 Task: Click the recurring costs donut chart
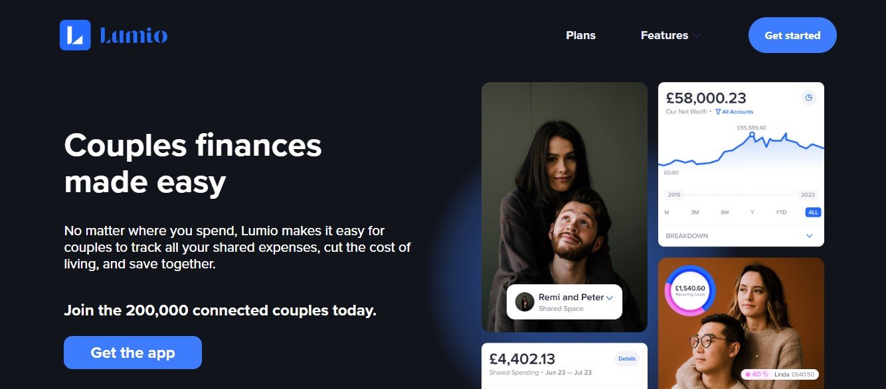coord(690,290)
